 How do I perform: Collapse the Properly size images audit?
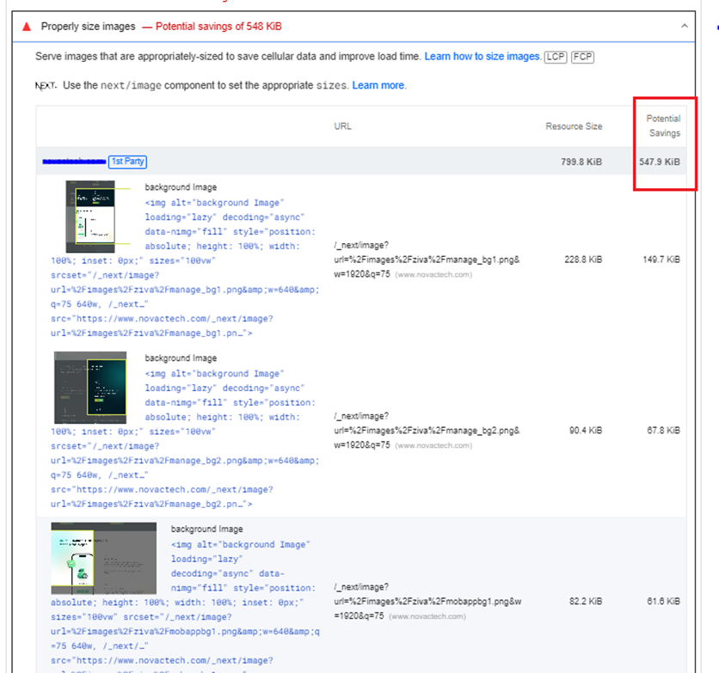pyautogui.click(x=685, y=27)
